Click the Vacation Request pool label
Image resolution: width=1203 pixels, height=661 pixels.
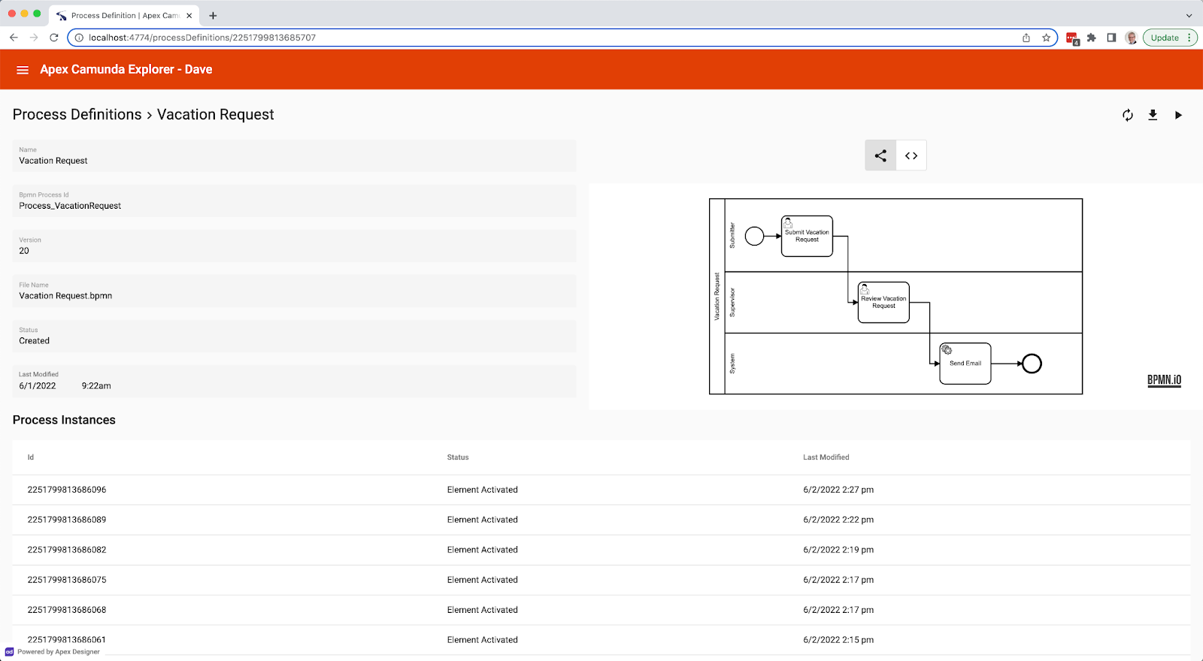717,296
